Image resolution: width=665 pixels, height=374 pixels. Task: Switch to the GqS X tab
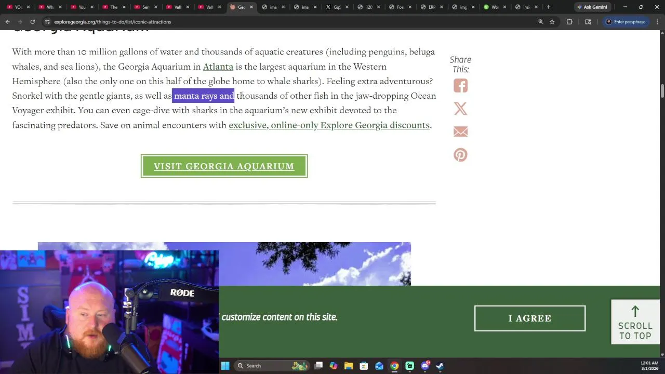pyautogui.click(x=337, y=7)
